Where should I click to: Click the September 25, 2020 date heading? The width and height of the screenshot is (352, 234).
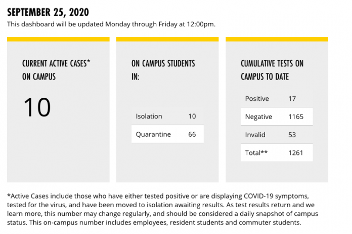(48, 12)
